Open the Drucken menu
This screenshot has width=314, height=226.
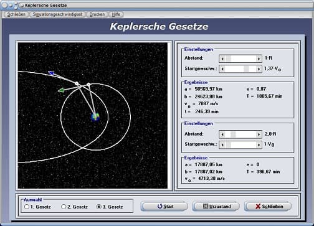[97, 14]
